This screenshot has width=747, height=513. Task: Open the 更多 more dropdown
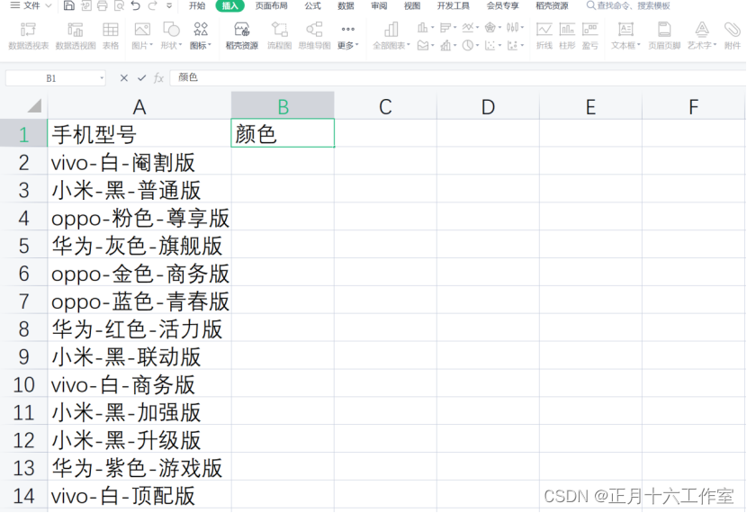point(347,36)
